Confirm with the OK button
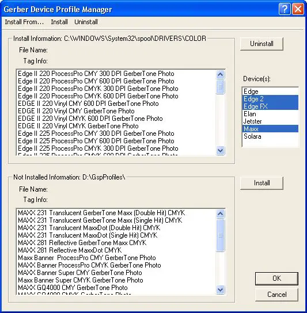307x313 pixels. (276, 278)
